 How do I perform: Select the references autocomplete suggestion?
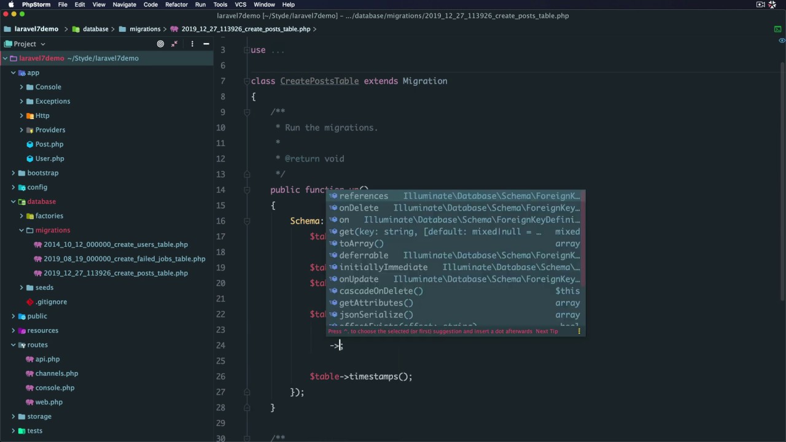[x=455, y=196]
